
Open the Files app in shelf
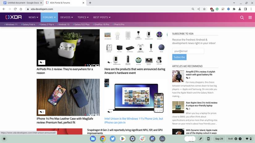click(x=93, y=139)
